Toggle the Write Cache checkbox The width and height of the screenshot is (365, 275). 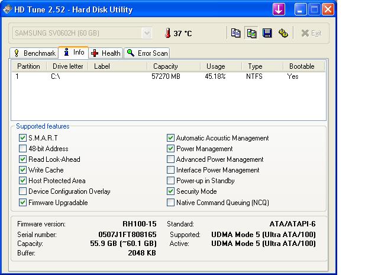(x=22, y=170)
